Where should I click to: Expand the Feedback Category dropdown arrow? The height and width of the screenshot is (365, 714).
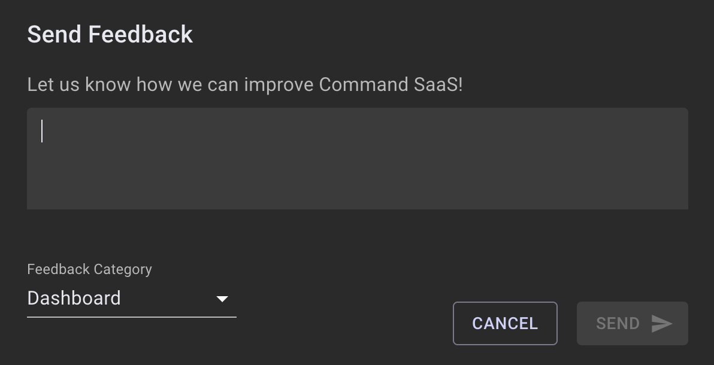pos(222,299)
